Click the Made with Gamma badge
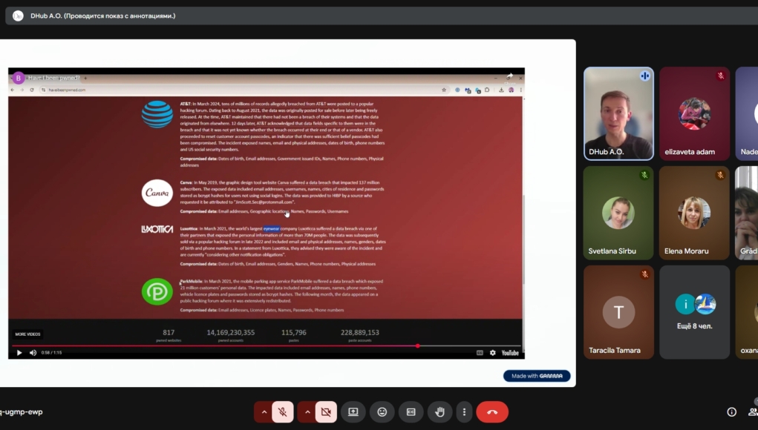This screenshot has width=758, height=430. point(537,376)
